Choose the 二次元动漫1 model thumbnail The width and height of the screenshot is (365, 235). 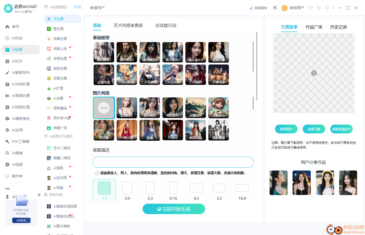(127, 75)
